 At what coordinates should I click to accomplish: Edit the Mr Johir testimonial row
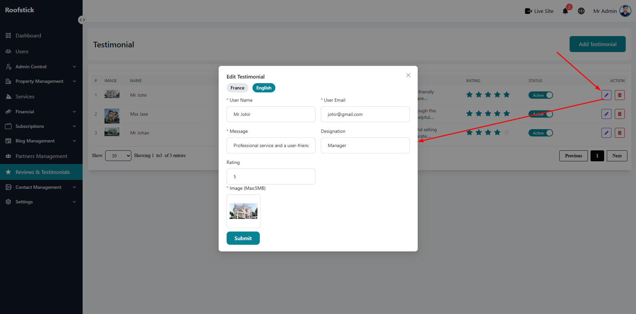pyautogui.click(x=606, y=95)
